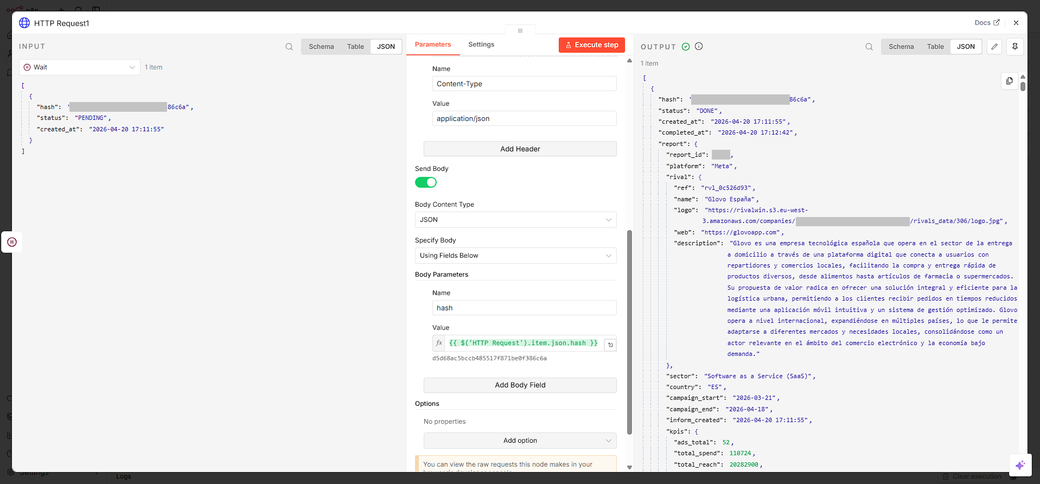Open the Wait input node dropdown
This screenshot has height=484, width=1040.
coord(80,67)
